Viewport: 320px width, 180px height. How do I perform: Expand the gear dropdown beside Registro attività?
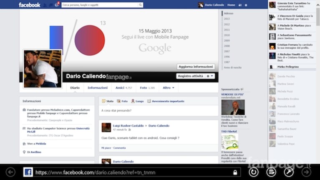pyautogui.click(x=210, y=76)
